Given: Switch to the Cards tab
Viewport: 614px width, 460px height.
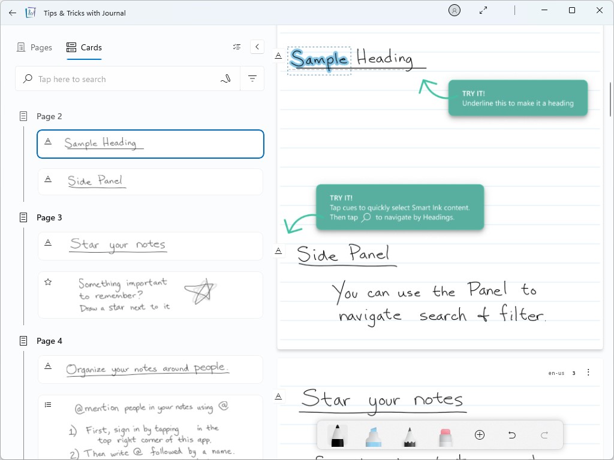Looking at the screenshot, I should [x=84, y=47].
